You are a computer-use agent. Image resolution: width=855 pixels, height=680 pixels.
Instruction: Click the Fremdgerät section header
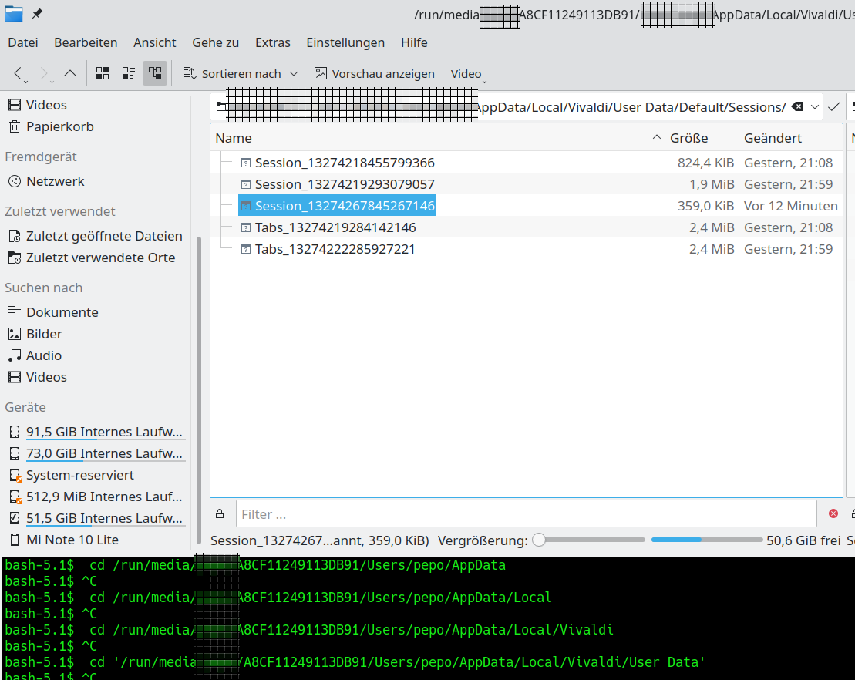(x=41, y=157)
